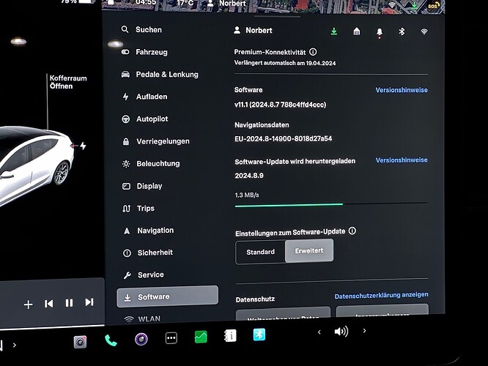Add to favorites with plus icon

coord(28,305)
